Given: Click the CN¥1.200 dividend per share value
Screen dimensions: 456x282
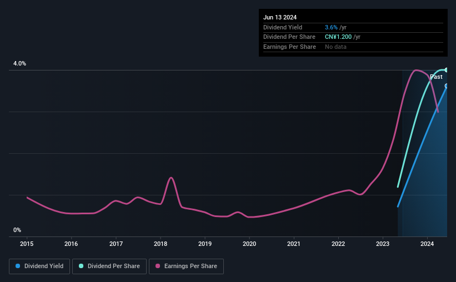Looking at the screenshot, I should coord(338,37).
